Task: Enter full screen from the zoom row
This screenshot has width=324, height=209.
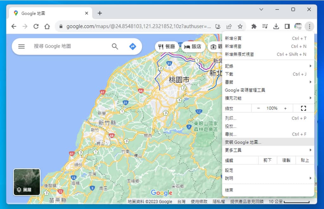Action: (x=303, y=108)
